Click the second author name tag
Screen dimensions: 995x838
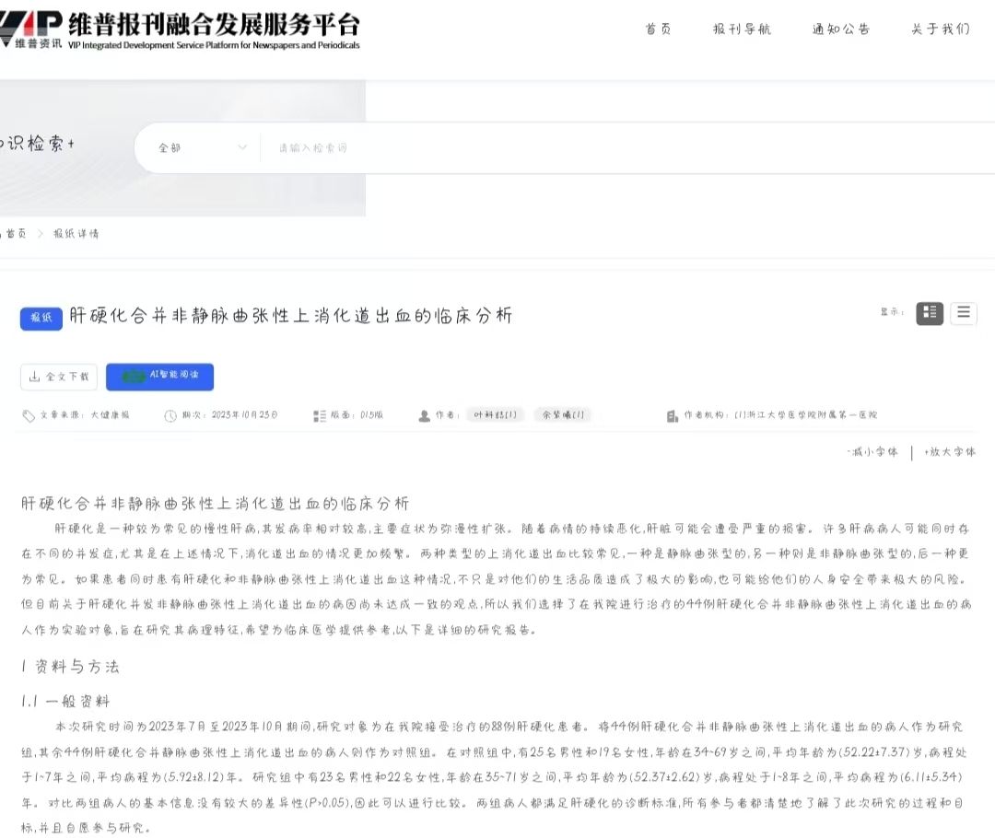pyautogui.click(x=562, y=415)
